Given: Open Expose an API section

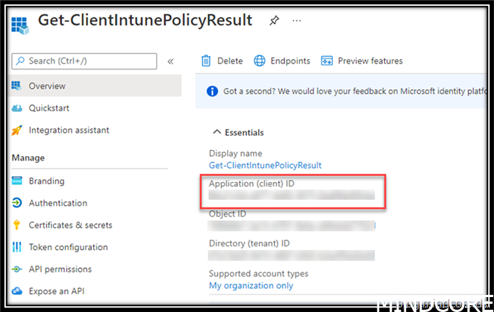Looking at the screenshot, I should [x=57, y=291].
